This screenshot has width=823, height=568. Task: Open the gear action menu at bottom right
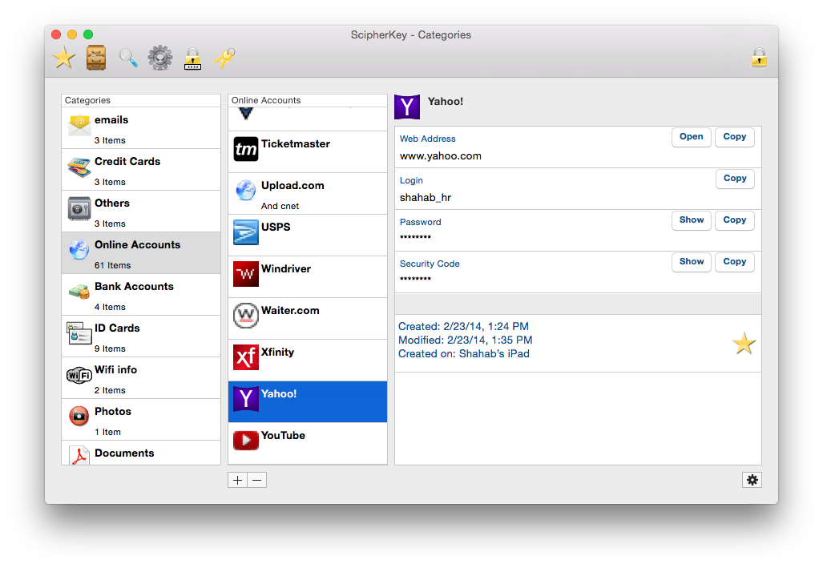(x=752, y=480)
